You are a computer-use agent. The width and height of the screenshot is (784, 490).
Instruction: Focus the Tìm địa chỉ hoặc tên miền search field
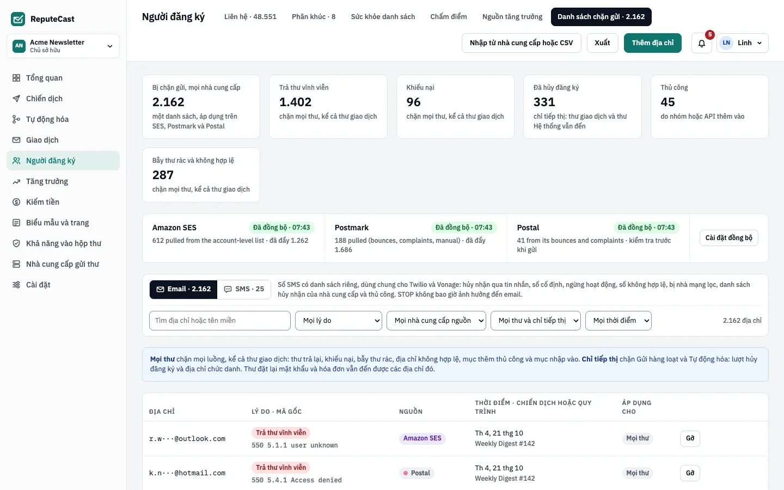[220, 321]
